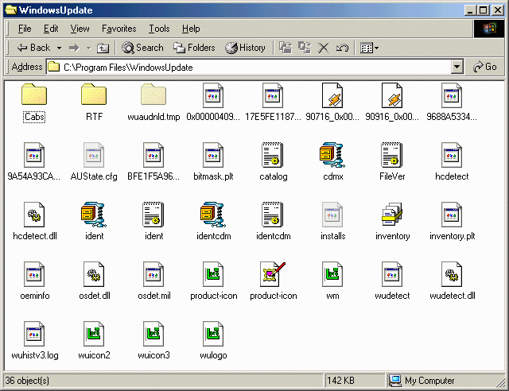Select the 0x00000409 file icon
The height and width of the screenshot is (391, 509).
tap(213, 95)
